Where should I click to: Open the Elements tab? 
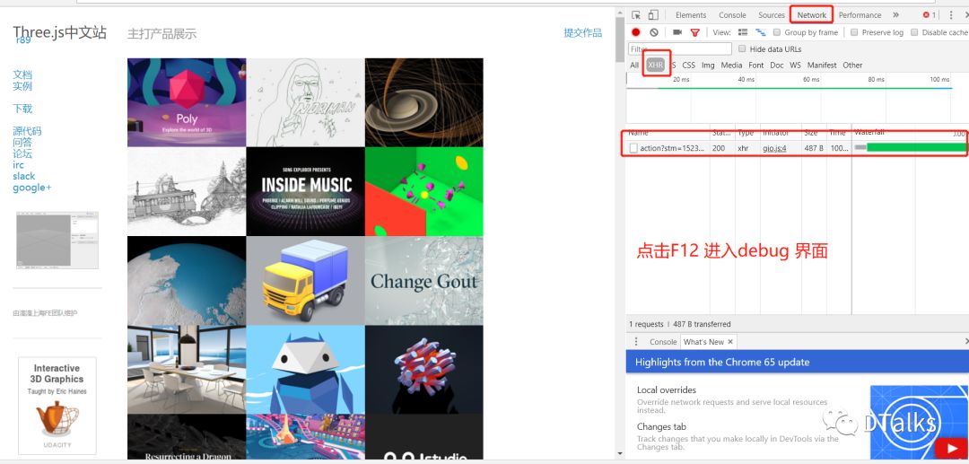tap(691, 15)
